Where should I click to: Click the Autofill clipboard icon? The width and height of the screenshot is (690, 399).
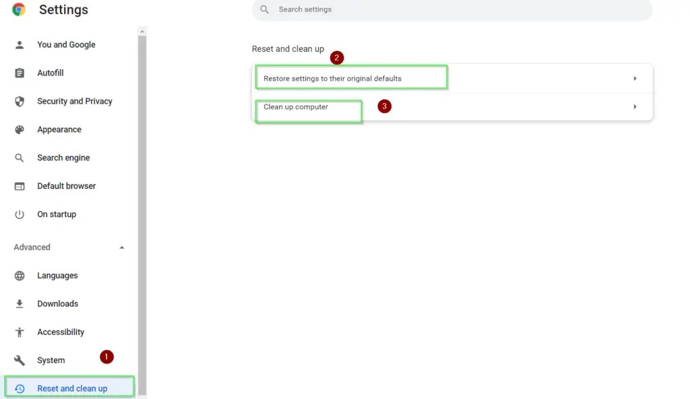(x=20, y=73)
